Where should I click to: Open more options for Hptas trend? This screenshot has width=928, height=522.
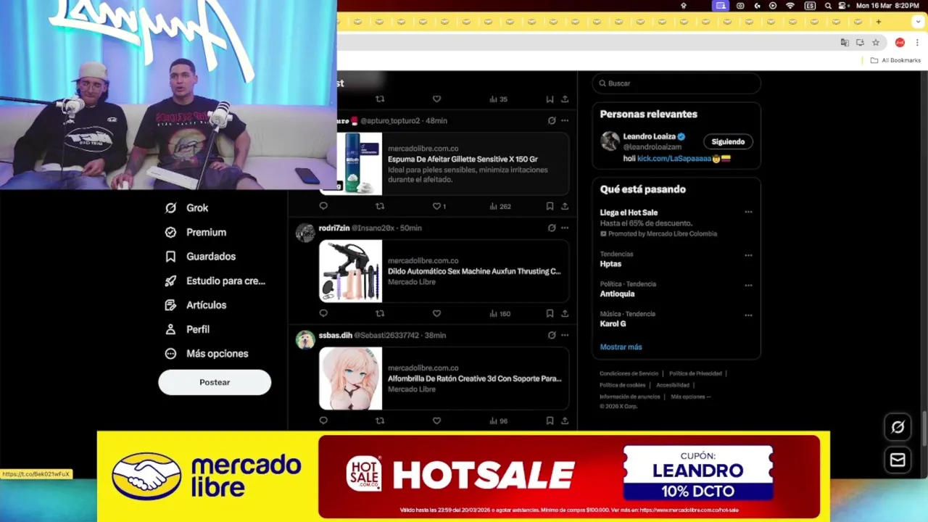point(748,255)
